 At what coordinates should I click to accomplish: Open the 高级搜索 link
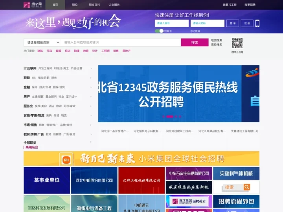217,44
